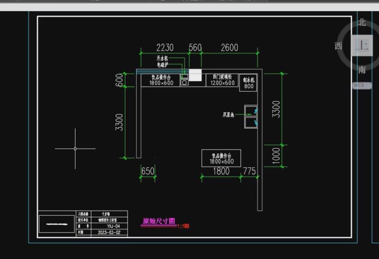Click the 775 dimension text
Viewport: 379px width, 259px height.
(x=249, y=171)
